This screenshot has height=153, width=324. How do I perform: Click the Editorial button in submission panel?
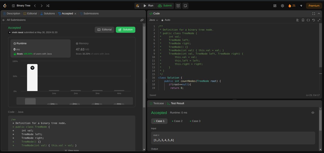coord(104,30)
